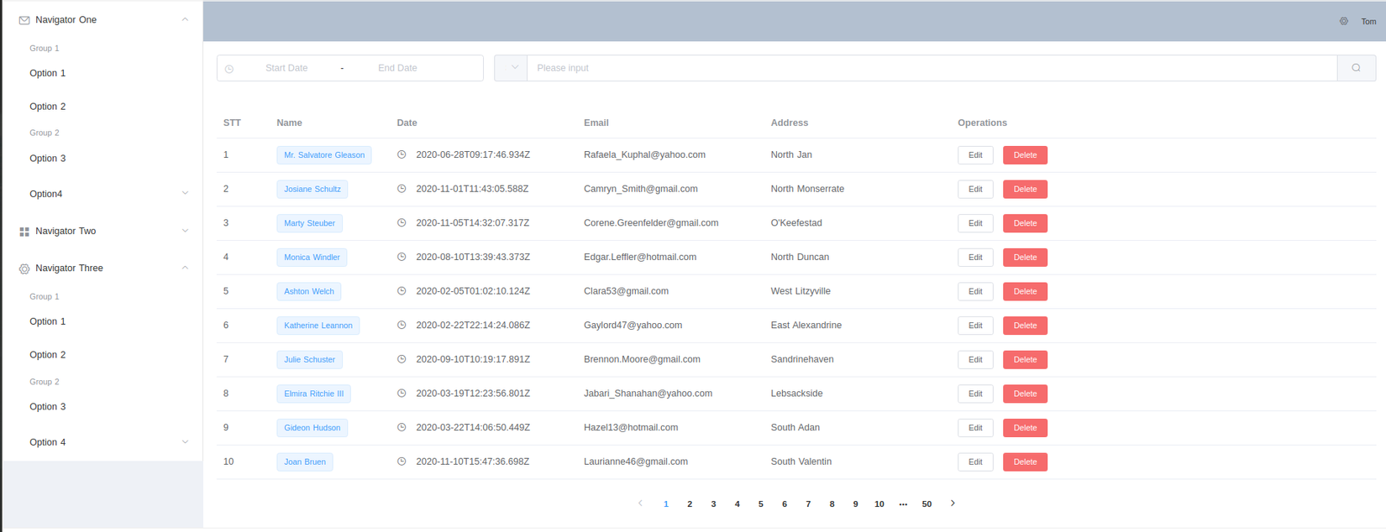Click address West Litzyville
Viewport: 1386px width, 532px height.
tap(801, 291)
